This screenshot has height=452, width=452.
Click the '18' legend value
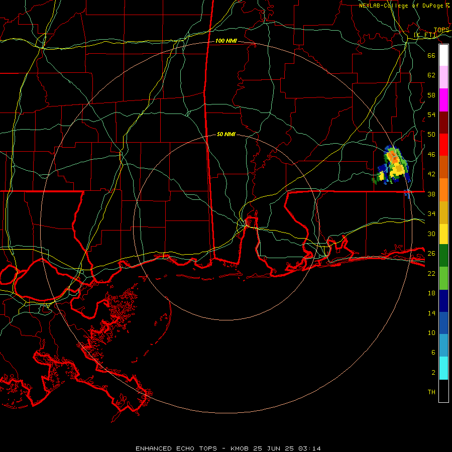click(x=431, y=293)
